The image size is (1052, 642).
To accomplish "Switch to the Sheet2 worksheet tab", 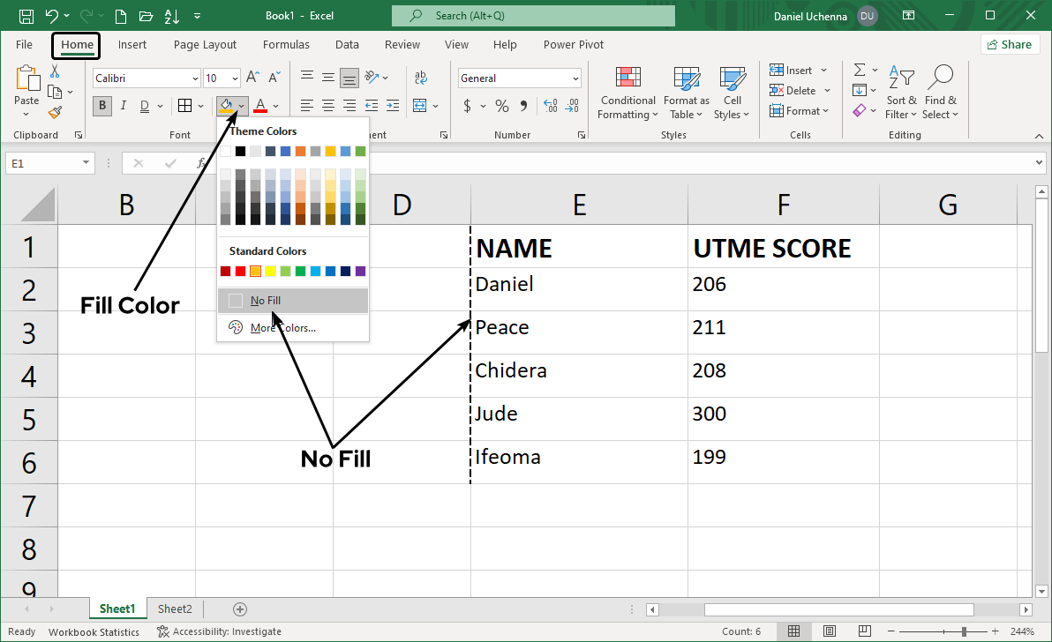I will [175, 608].
